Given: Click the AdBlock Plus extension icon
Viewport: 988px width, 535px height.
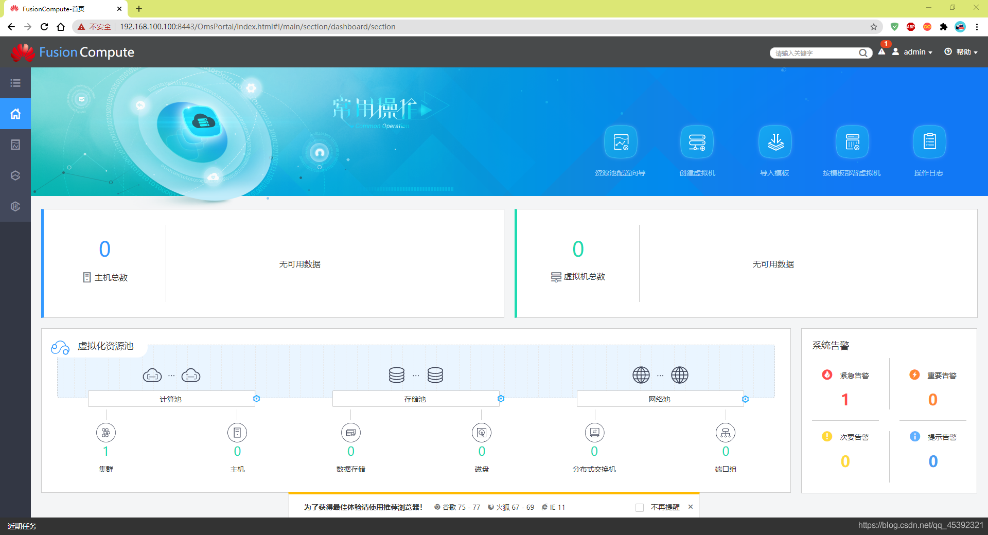Looking at the screenshot, I should click(911, 27).
